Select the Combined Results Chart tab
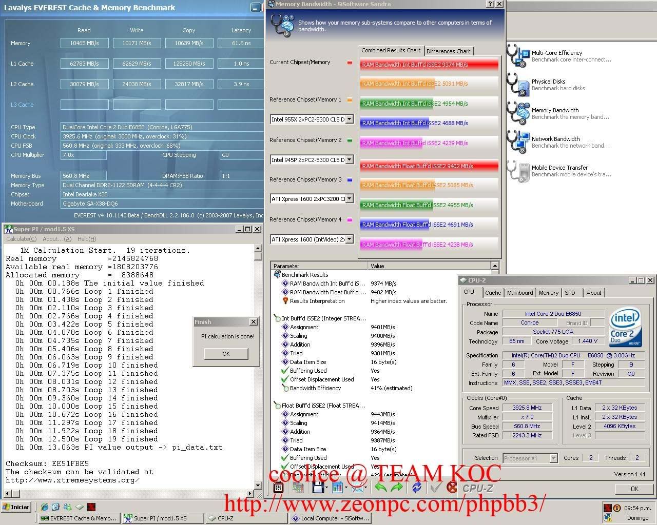657x525 pixels. click(x=391, y=50)
